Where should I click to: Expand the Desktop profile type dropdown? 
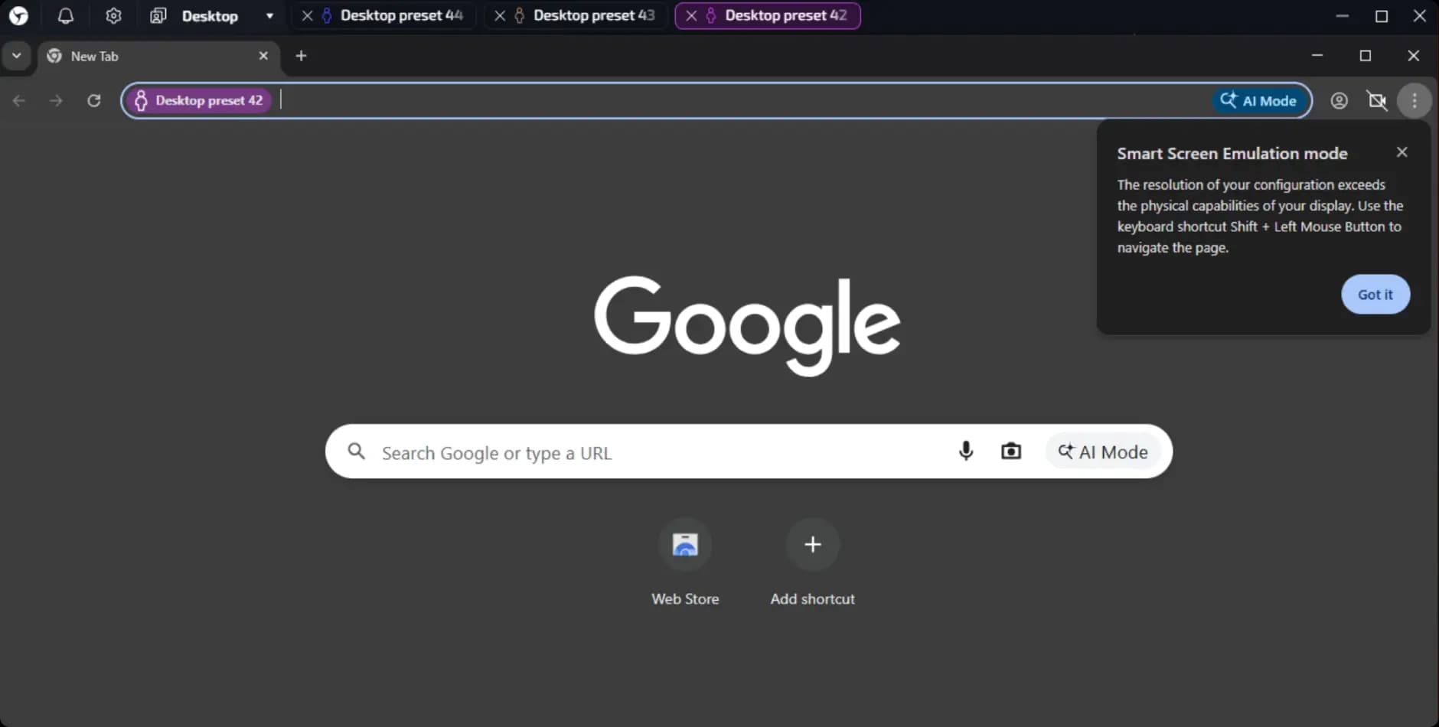click(269, 16)
